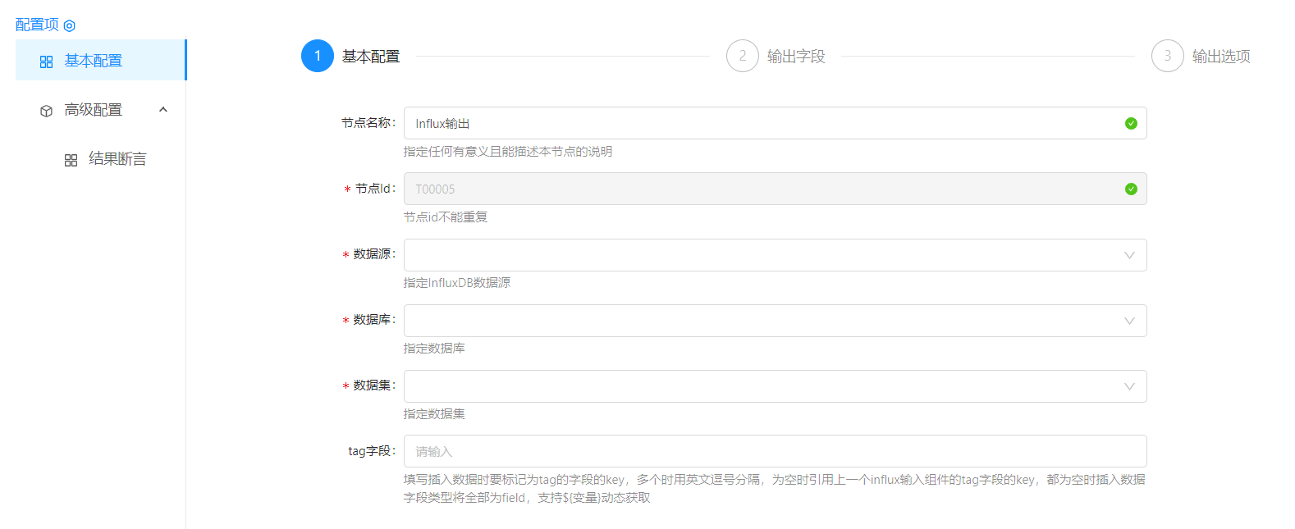
Task: Open 结果断言 in the sidebar
Action: click(x=117, y=159)
